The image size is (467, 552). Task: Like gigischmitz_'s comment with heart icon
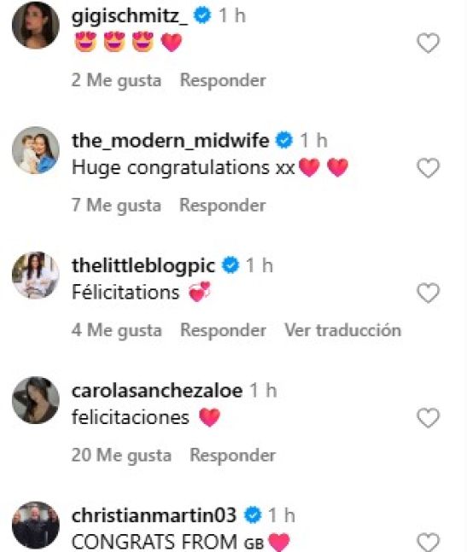pos(429,43)
